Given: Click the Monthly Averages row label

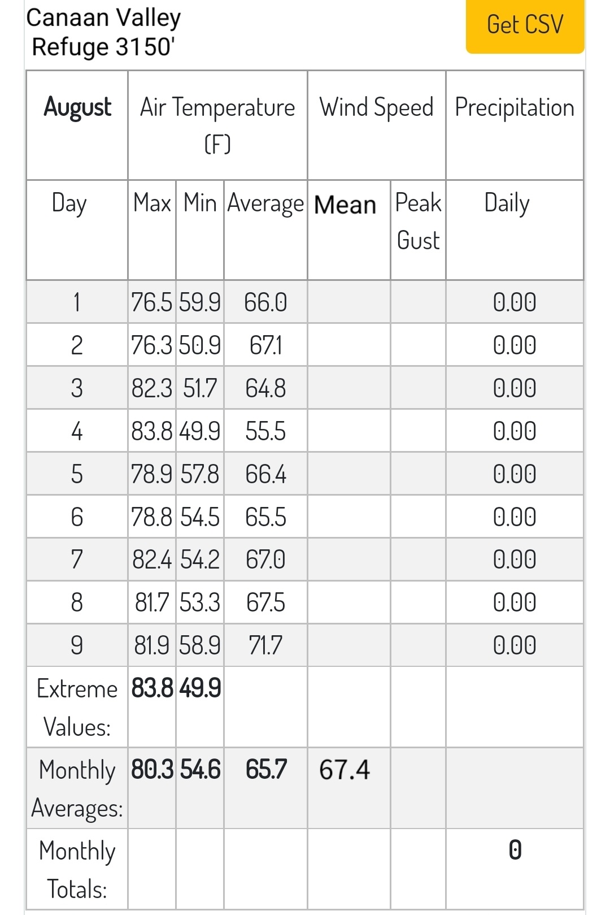Looking at the screenshot, I should tap(77, 789).
